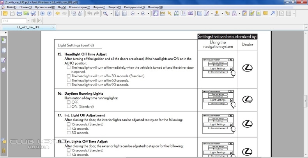The height and width of the screenshot is (158, 308).
Task: Open the comments panel in sidebar
Action: tap(4, 141)
